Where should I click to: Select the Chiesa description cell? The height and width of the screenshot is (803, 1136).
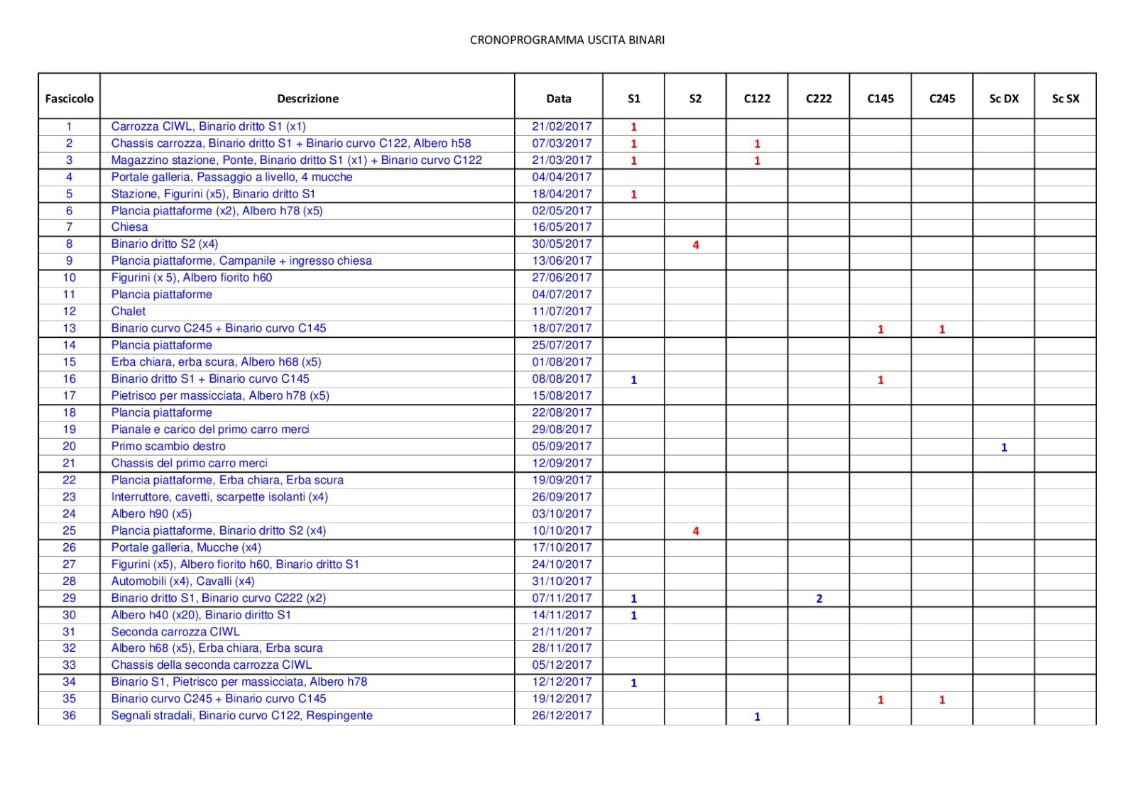129,227
